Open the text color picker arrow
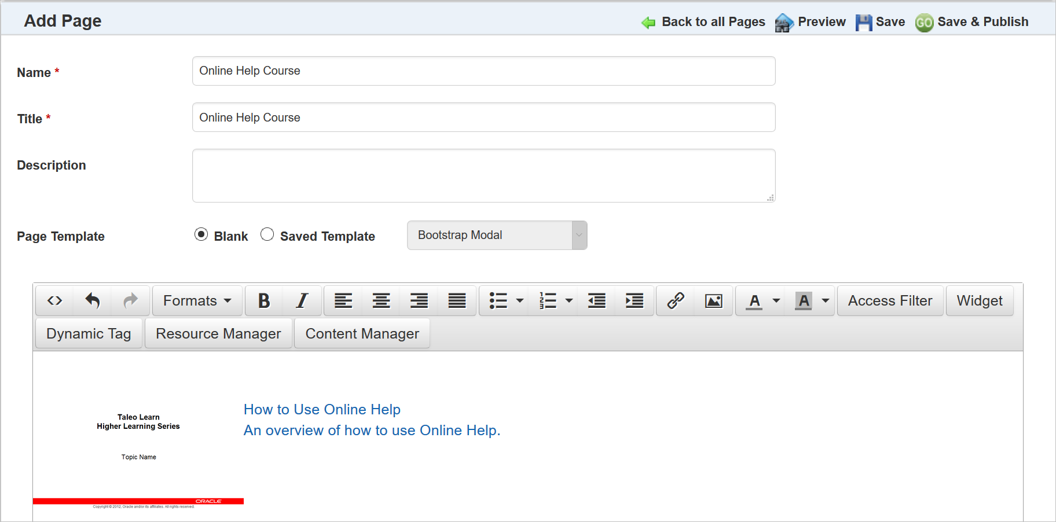Viewport: 1056px width, 522px height. tap(776, 300)
